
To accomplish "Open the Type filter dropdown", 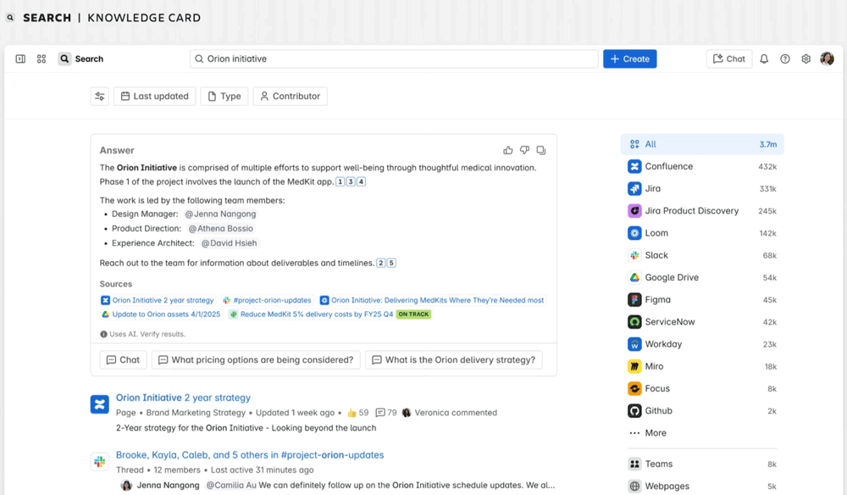I will 224,96.
